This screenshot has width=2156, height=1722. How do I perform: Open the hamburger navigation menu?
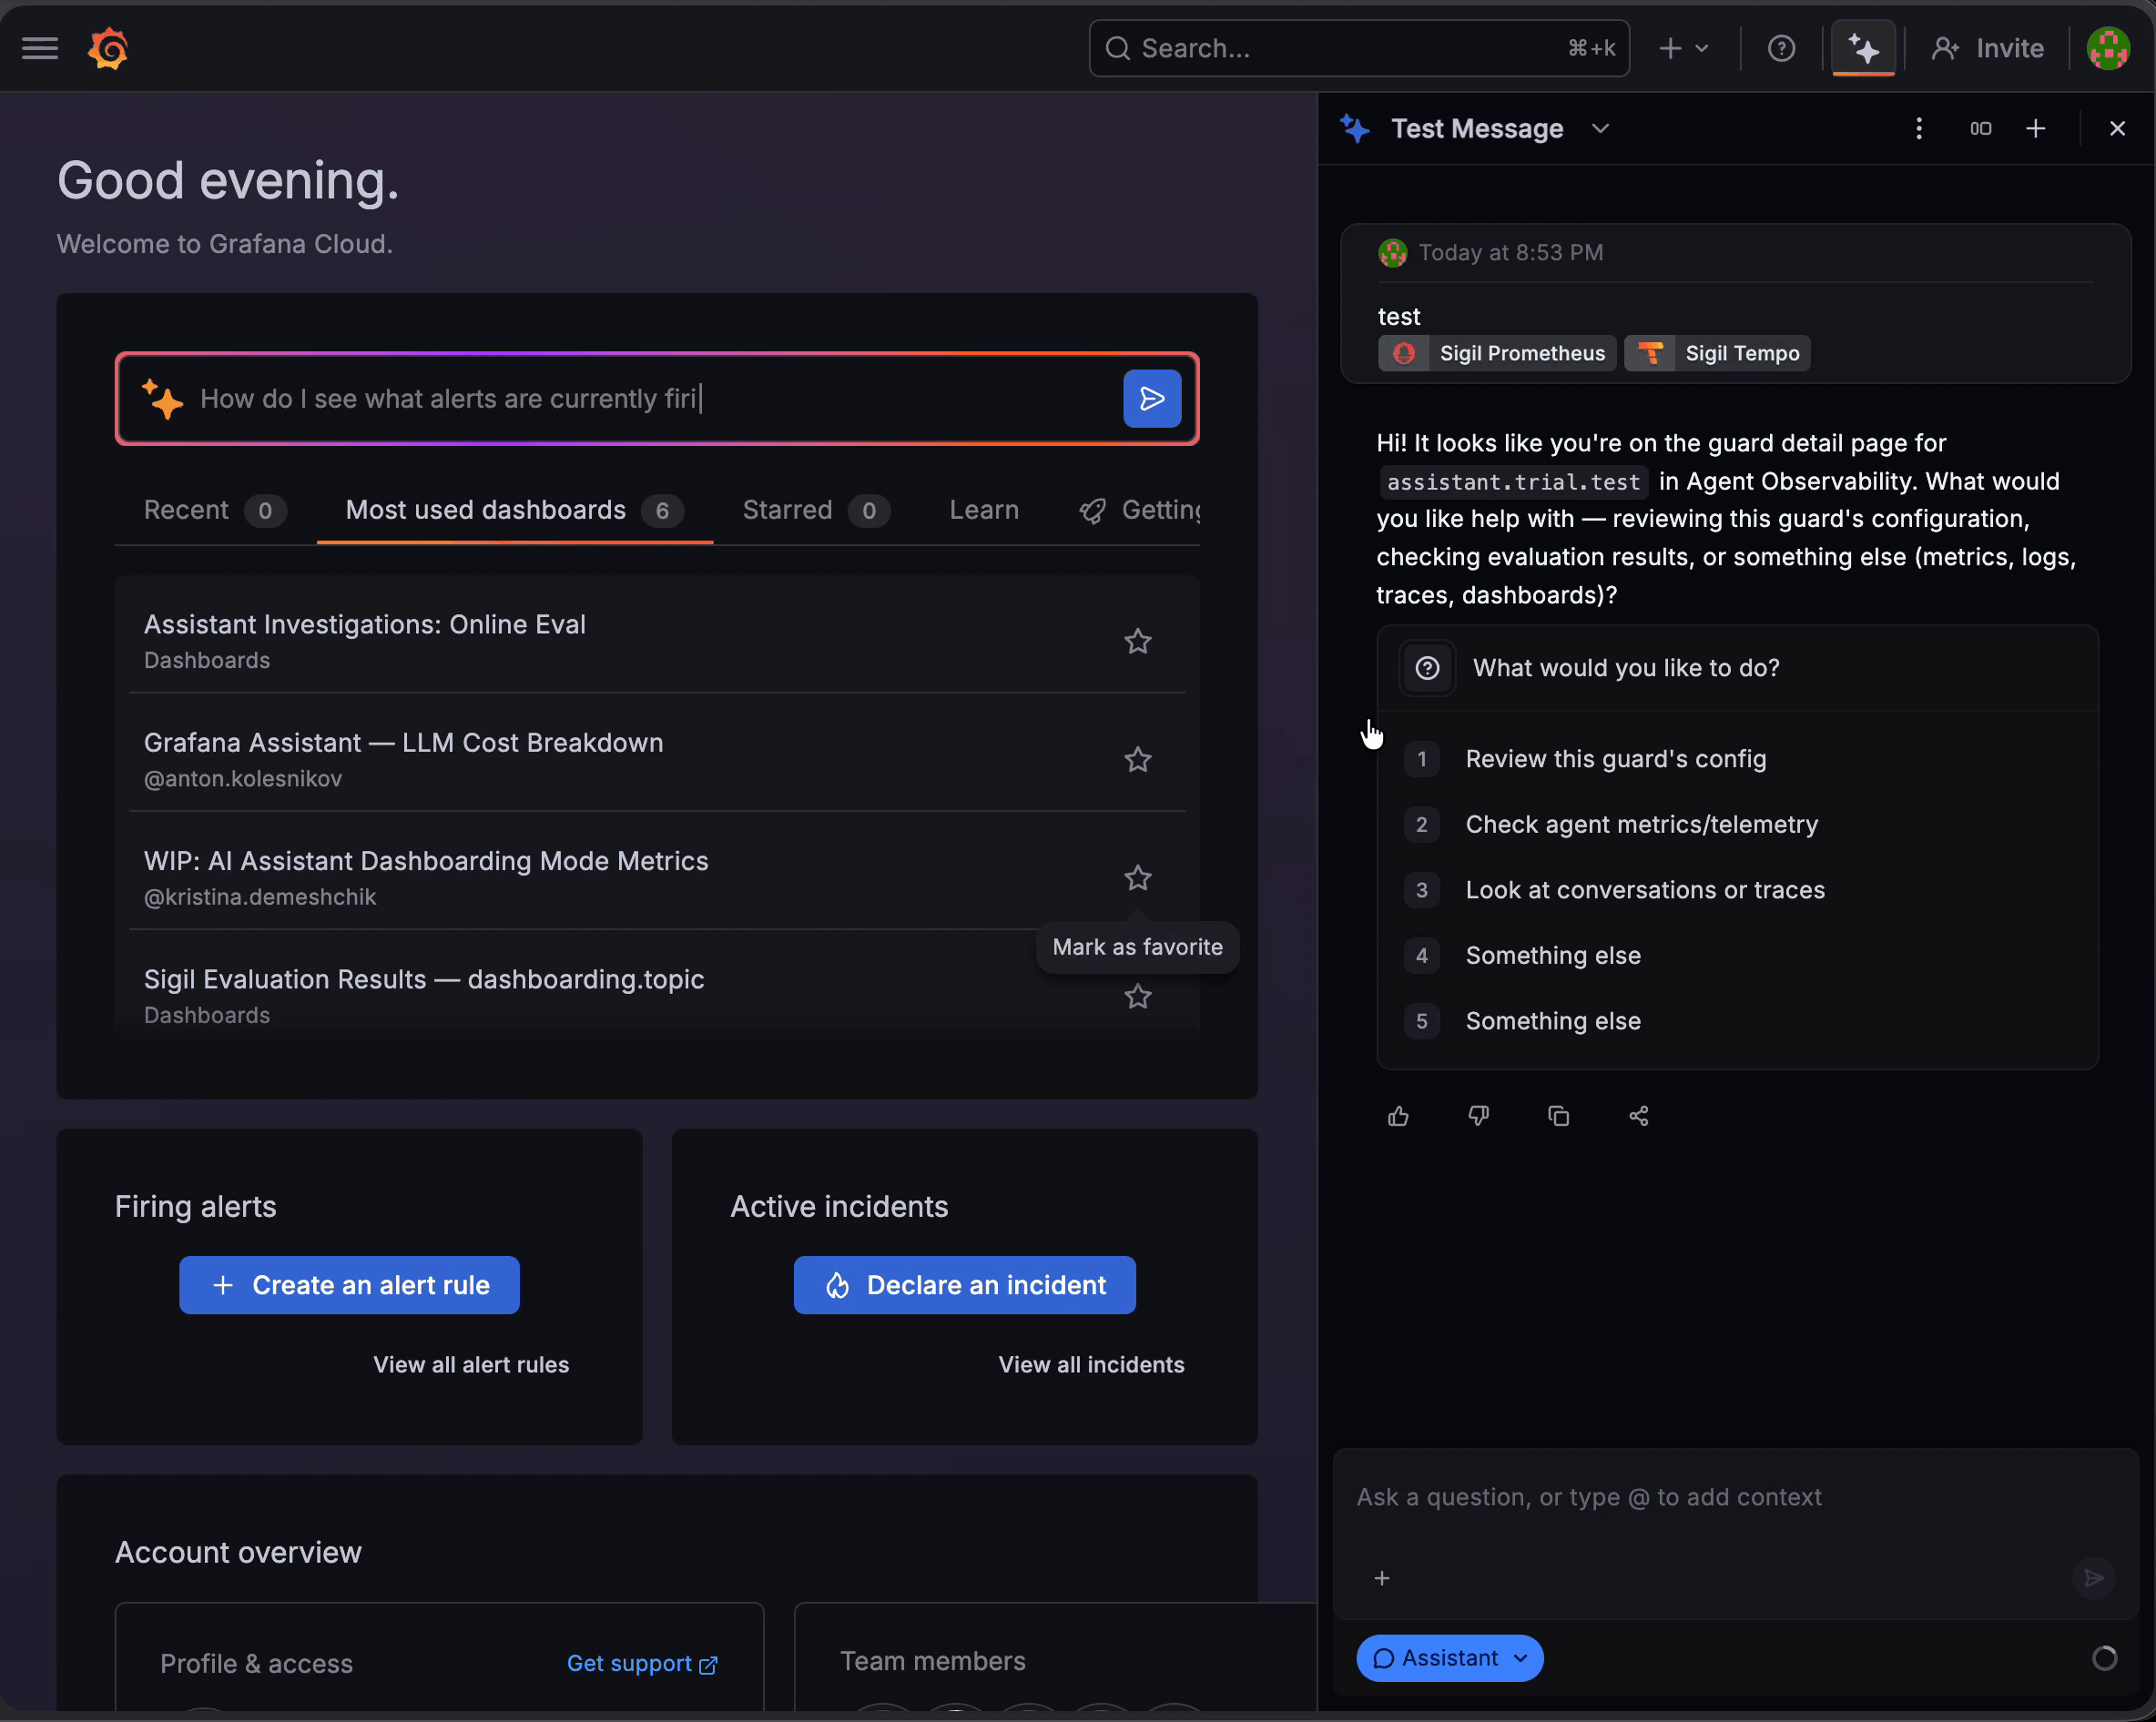pos(40,48)
